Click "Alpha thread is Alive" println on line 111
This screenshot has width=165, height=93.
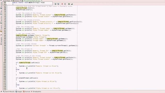point(38,82)
